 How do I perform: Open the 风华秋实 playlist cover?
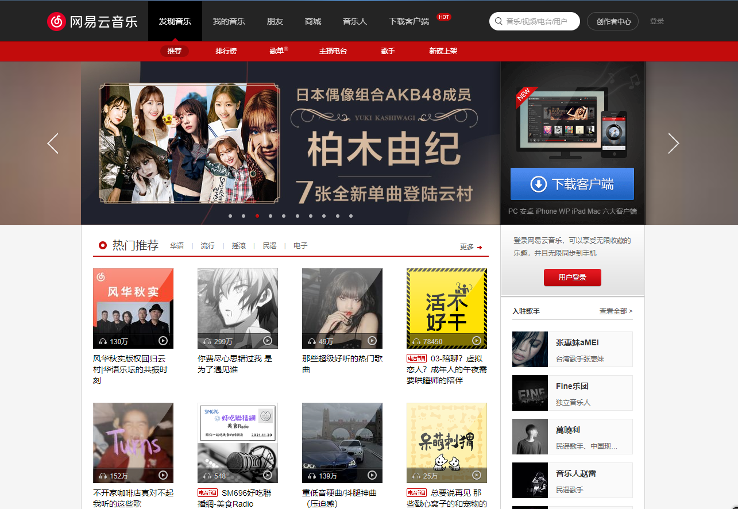pyautogui.click(x=133, y=309)
